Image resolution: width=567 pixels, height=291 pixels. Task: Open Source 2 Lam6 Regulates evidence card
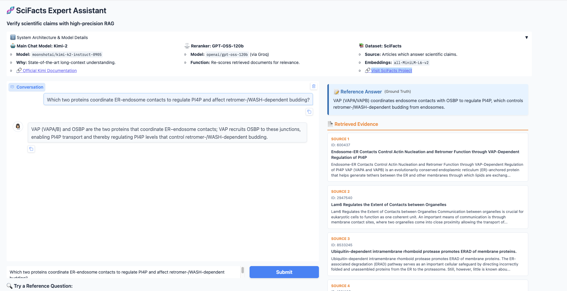427,207
